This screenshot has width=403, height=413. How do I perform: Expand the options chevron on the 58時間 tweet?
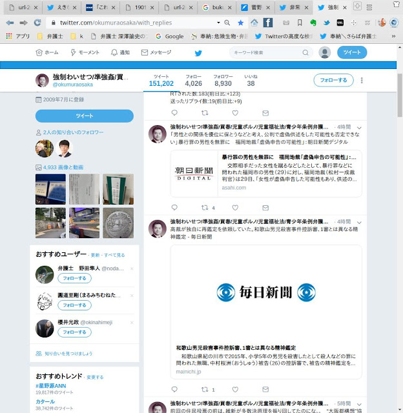(x=359, y=405)
